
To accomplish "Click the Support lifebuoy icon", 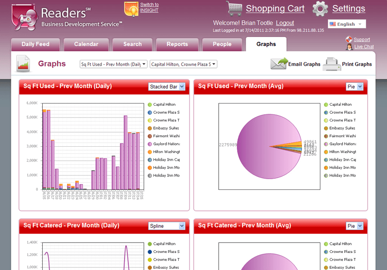I will coord(349,39).
